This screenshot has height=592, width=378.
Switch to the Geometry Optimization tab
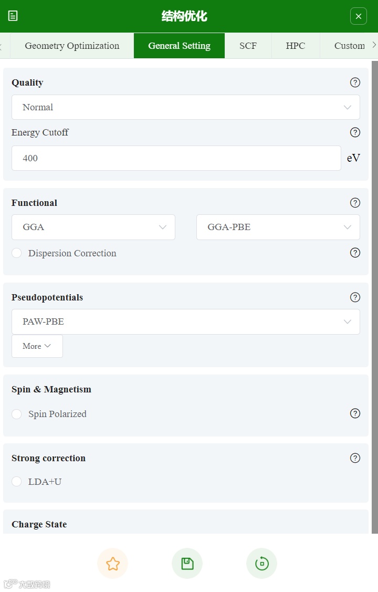[72, 46]
